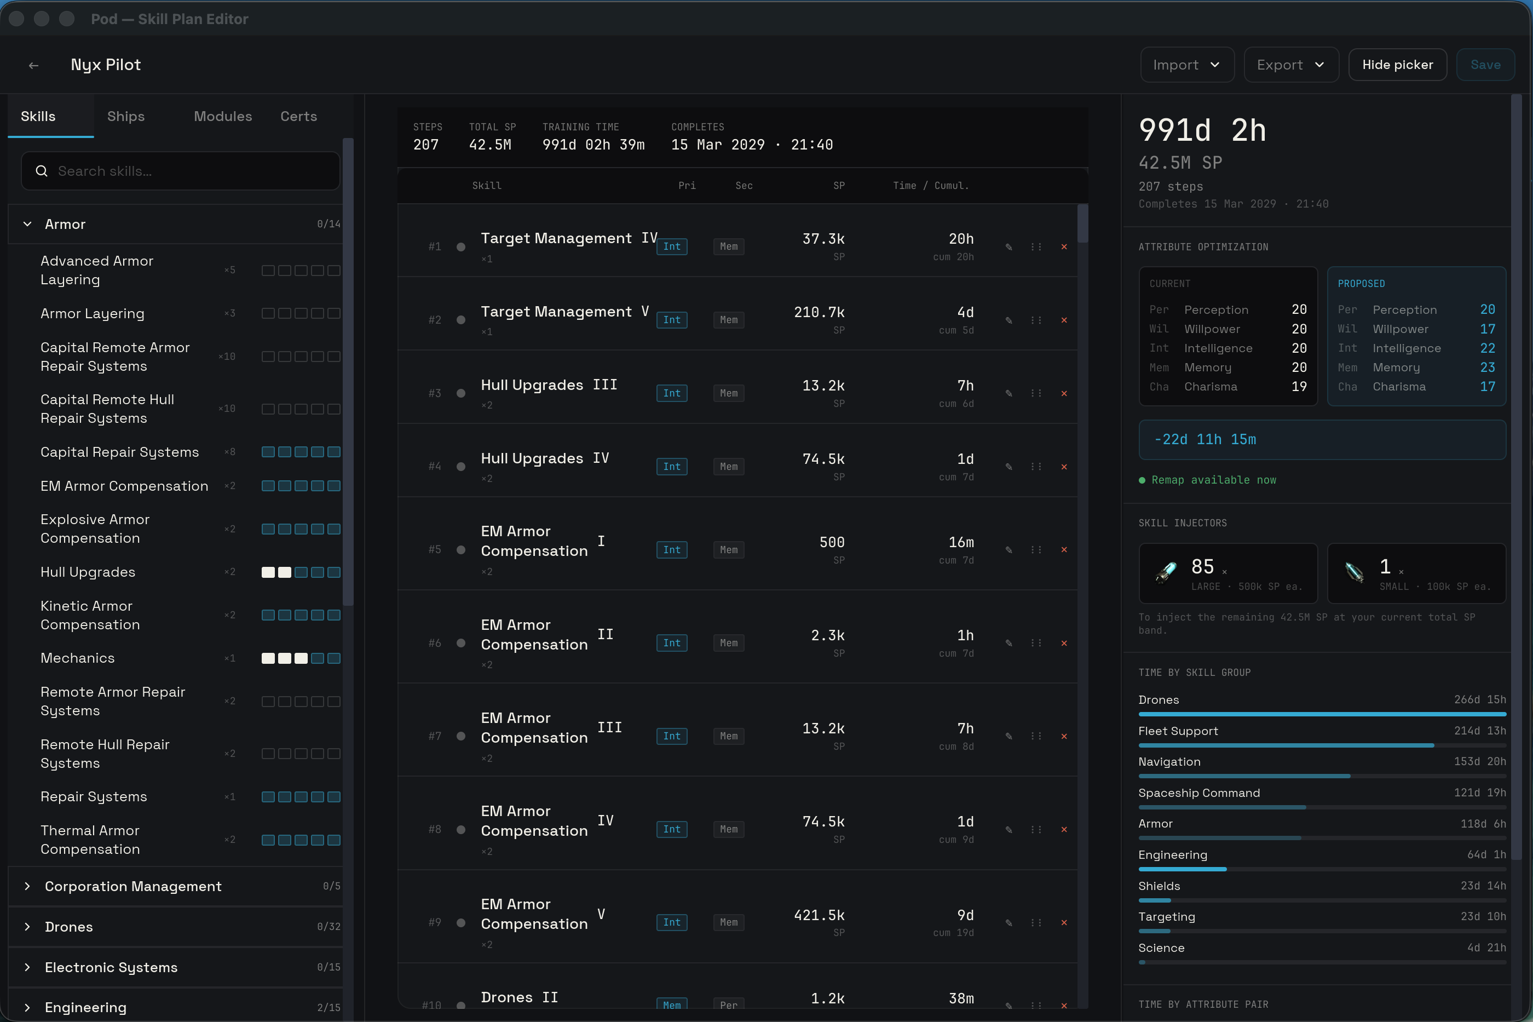The height and width of the screenshot is (1022, 1533).
Task: Edit the EM Armor Compensation I step
Action: (1008, 550)
